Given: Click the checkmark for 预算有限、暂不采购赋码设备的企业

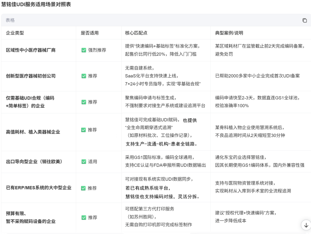Looking at the screenshot, I should (84, 218).
